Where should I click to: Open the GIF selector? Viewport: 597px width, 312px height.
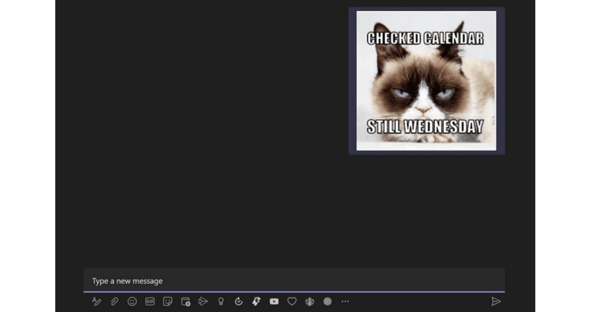pyautogui.click(x=150, y=302)
